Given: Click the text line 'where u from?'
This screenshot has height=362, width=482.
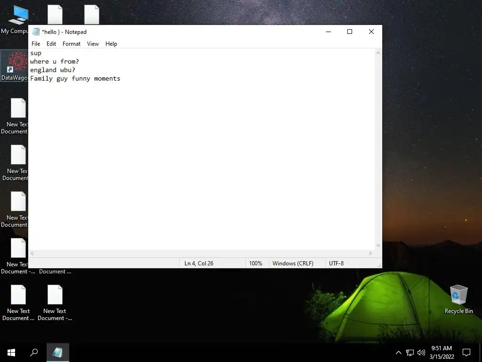Looking at the screenshot, I should [55, 62].
